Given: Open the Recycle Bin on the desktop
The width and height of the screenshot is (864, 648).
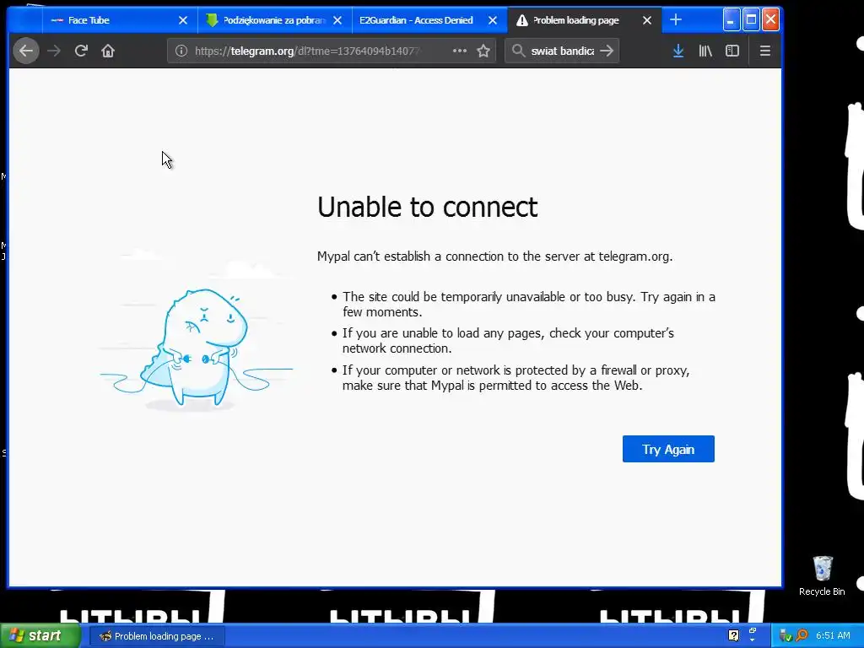Looking at the screenshot, I should [x=822, y=575].
